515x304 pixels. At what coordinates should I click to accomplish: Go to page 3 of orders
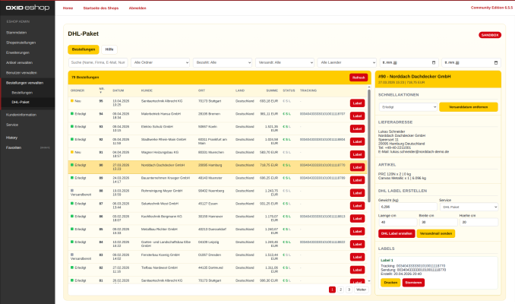349,290
